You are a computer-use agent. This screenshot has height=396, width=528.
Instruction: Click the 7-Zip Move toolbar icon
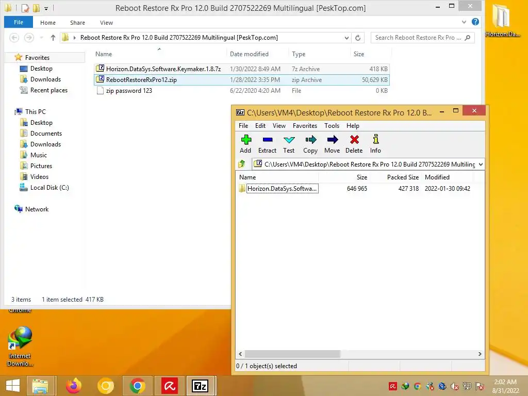pos(333,139)
